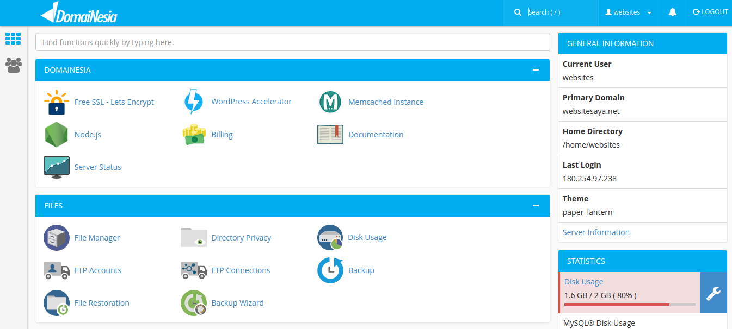
Task: Click the 1.6 GB / 2 GB usage text
Action: pyautogui.click(x=600, y=295)
